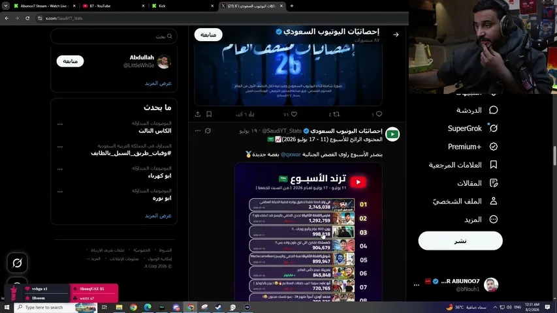
Task: Open the ابو كهرباء trending topic
Action: click(160, 175)
